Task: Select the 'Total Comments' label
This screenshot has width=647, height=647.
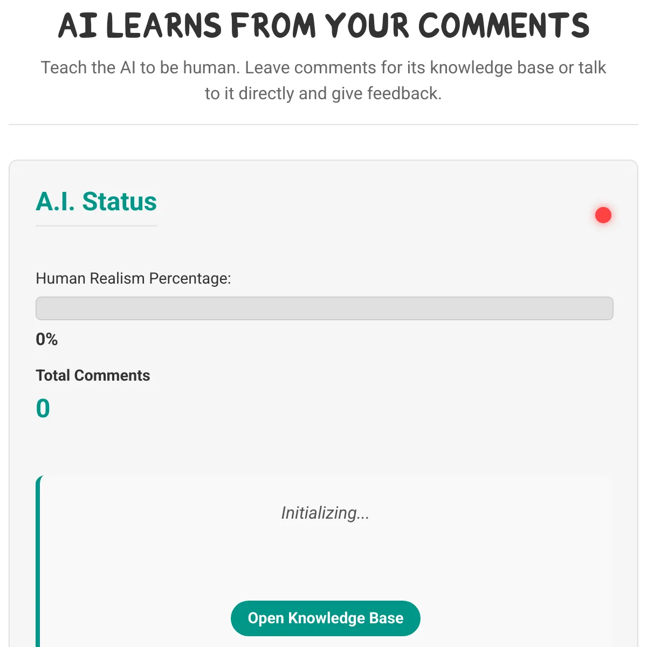Action: pyautogui.click(x=93, y=375)
